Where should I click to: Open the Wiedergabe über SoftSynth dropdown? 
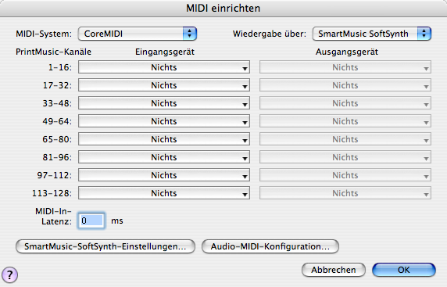(372, 34)
